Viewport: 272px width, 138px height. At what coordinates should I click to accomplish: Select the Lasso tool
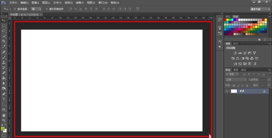coord(4,31)
